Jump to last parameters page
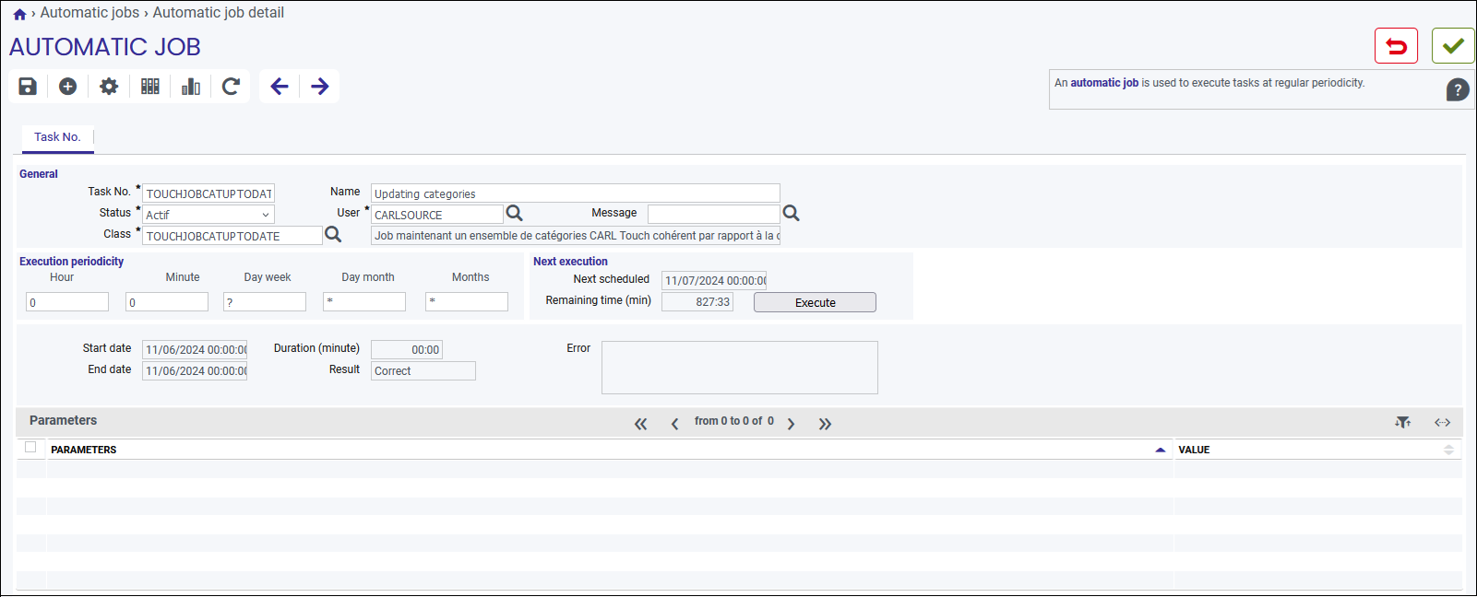The image size is (1477, 597). click(825, 424)
